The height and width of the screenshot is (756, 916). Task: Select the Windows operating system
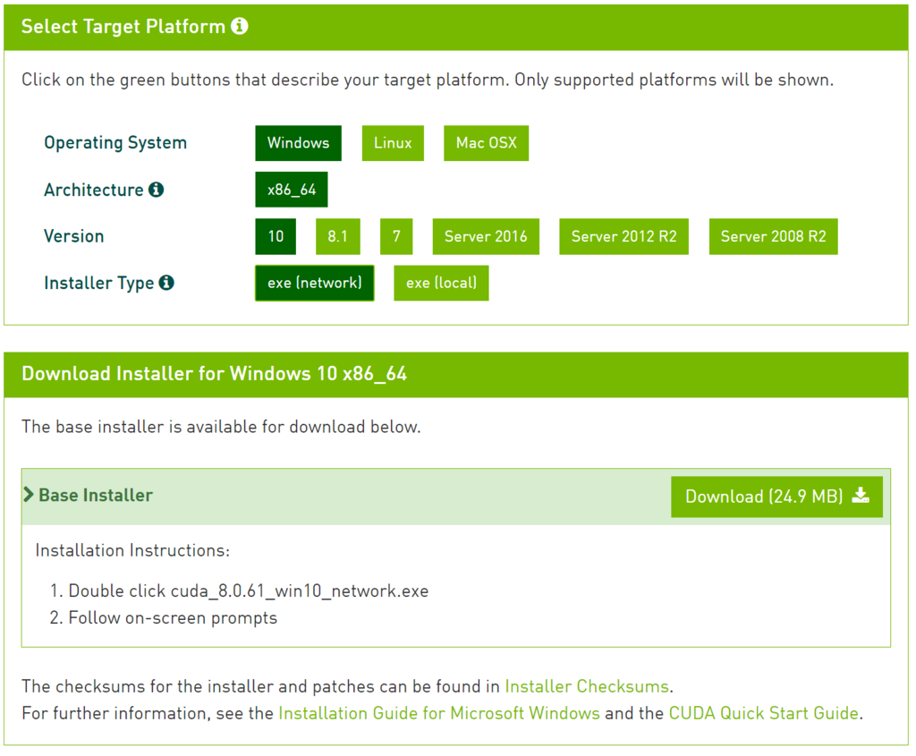298,143
